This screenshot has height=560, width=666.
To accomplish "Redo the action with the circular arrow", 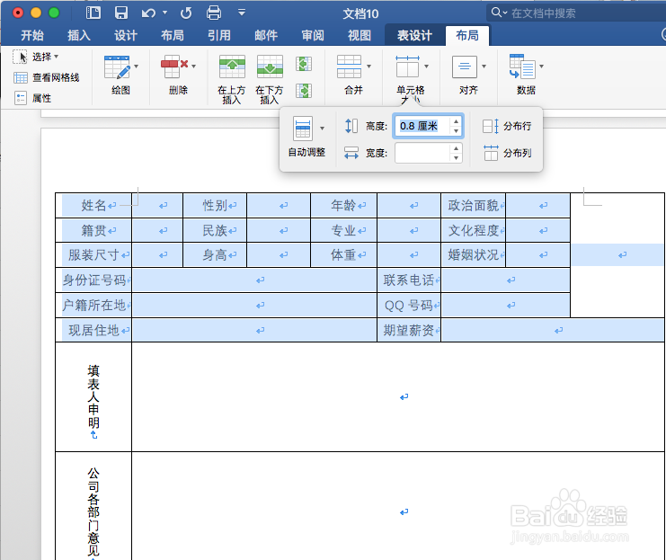I will (186, 13).
